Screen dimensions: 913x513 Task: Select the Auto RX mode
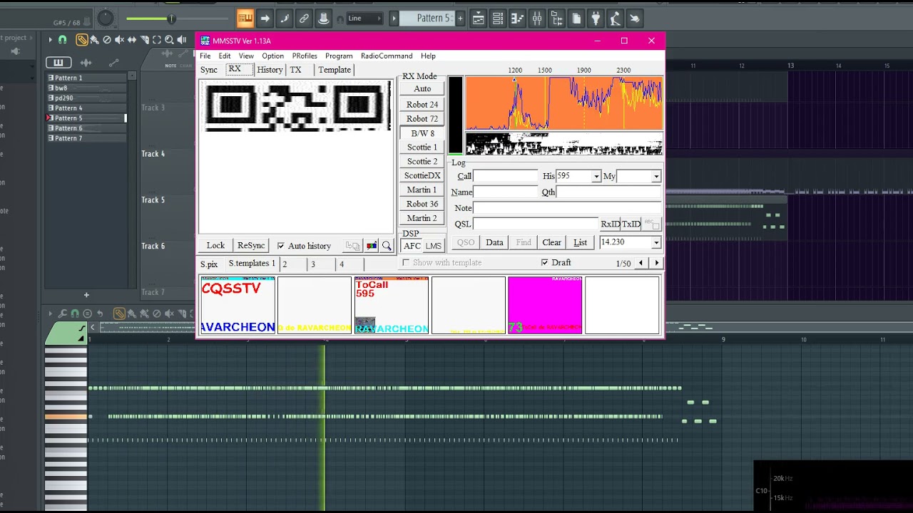(x=422, y=89)
